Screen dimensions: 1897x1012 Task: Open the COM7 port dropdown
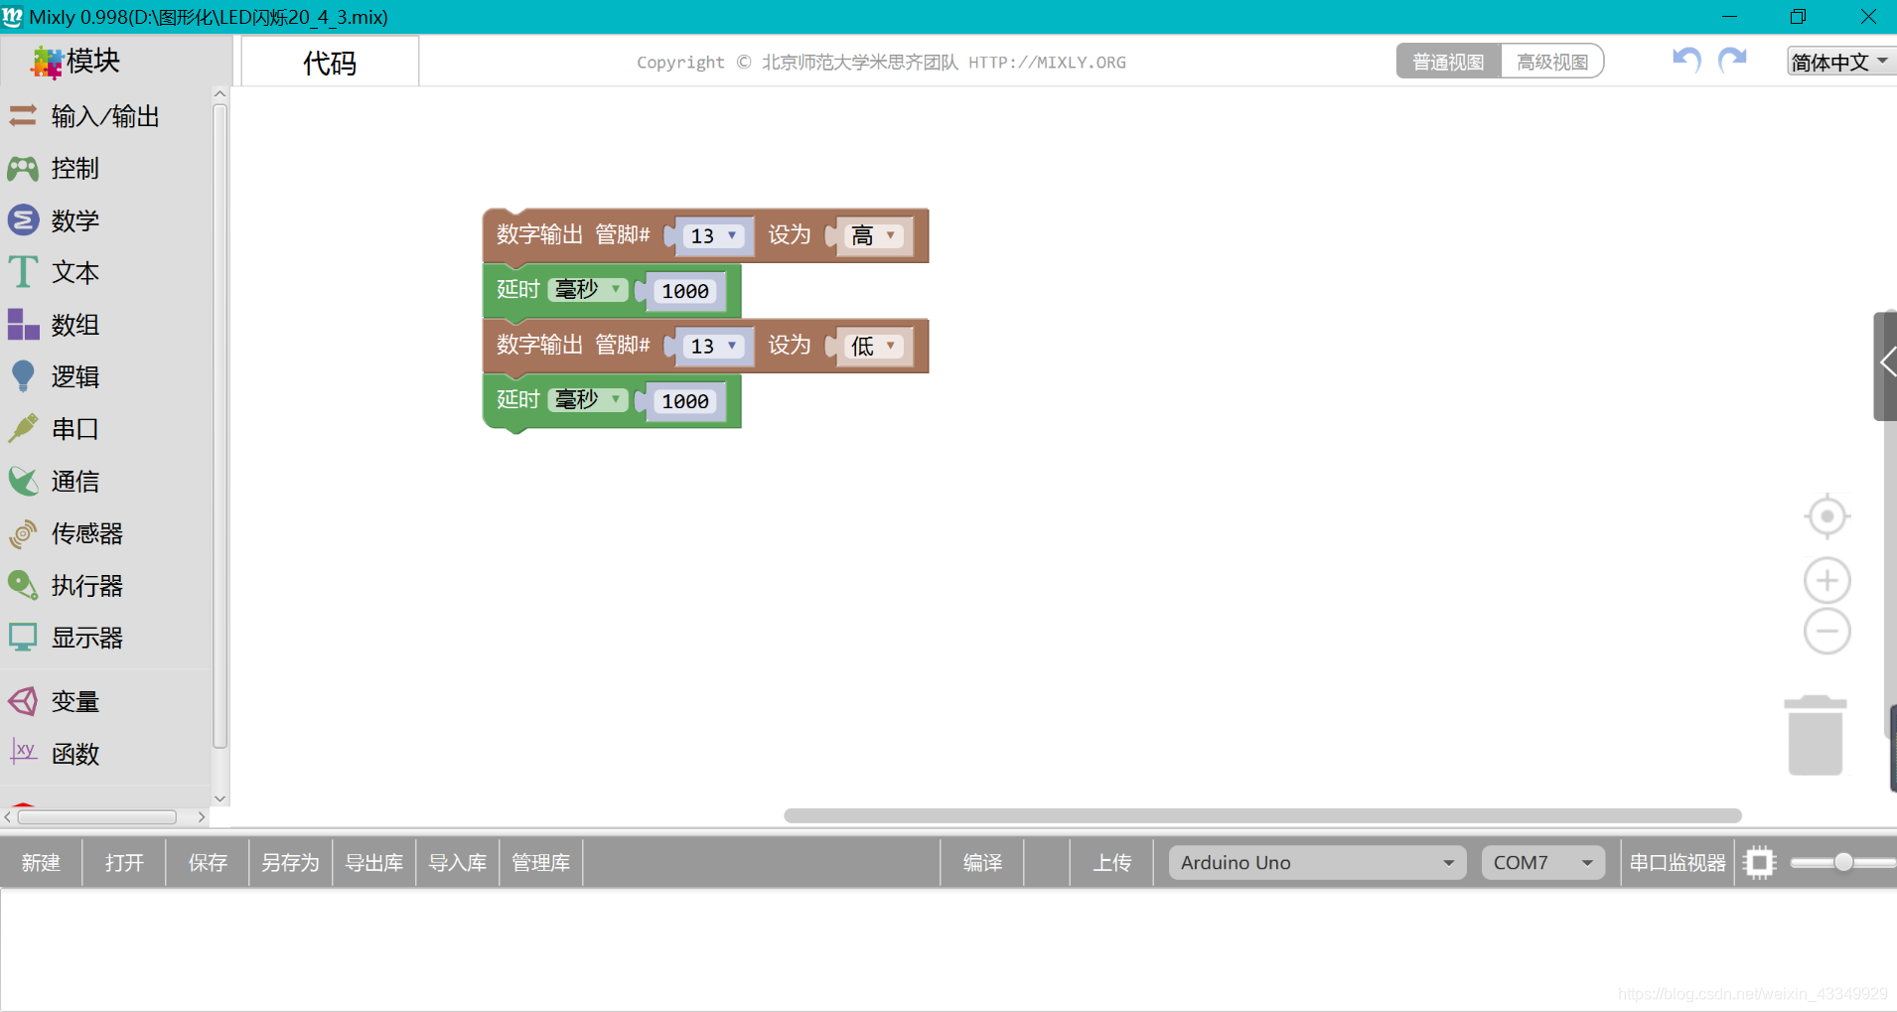(x=1542, y=862)
